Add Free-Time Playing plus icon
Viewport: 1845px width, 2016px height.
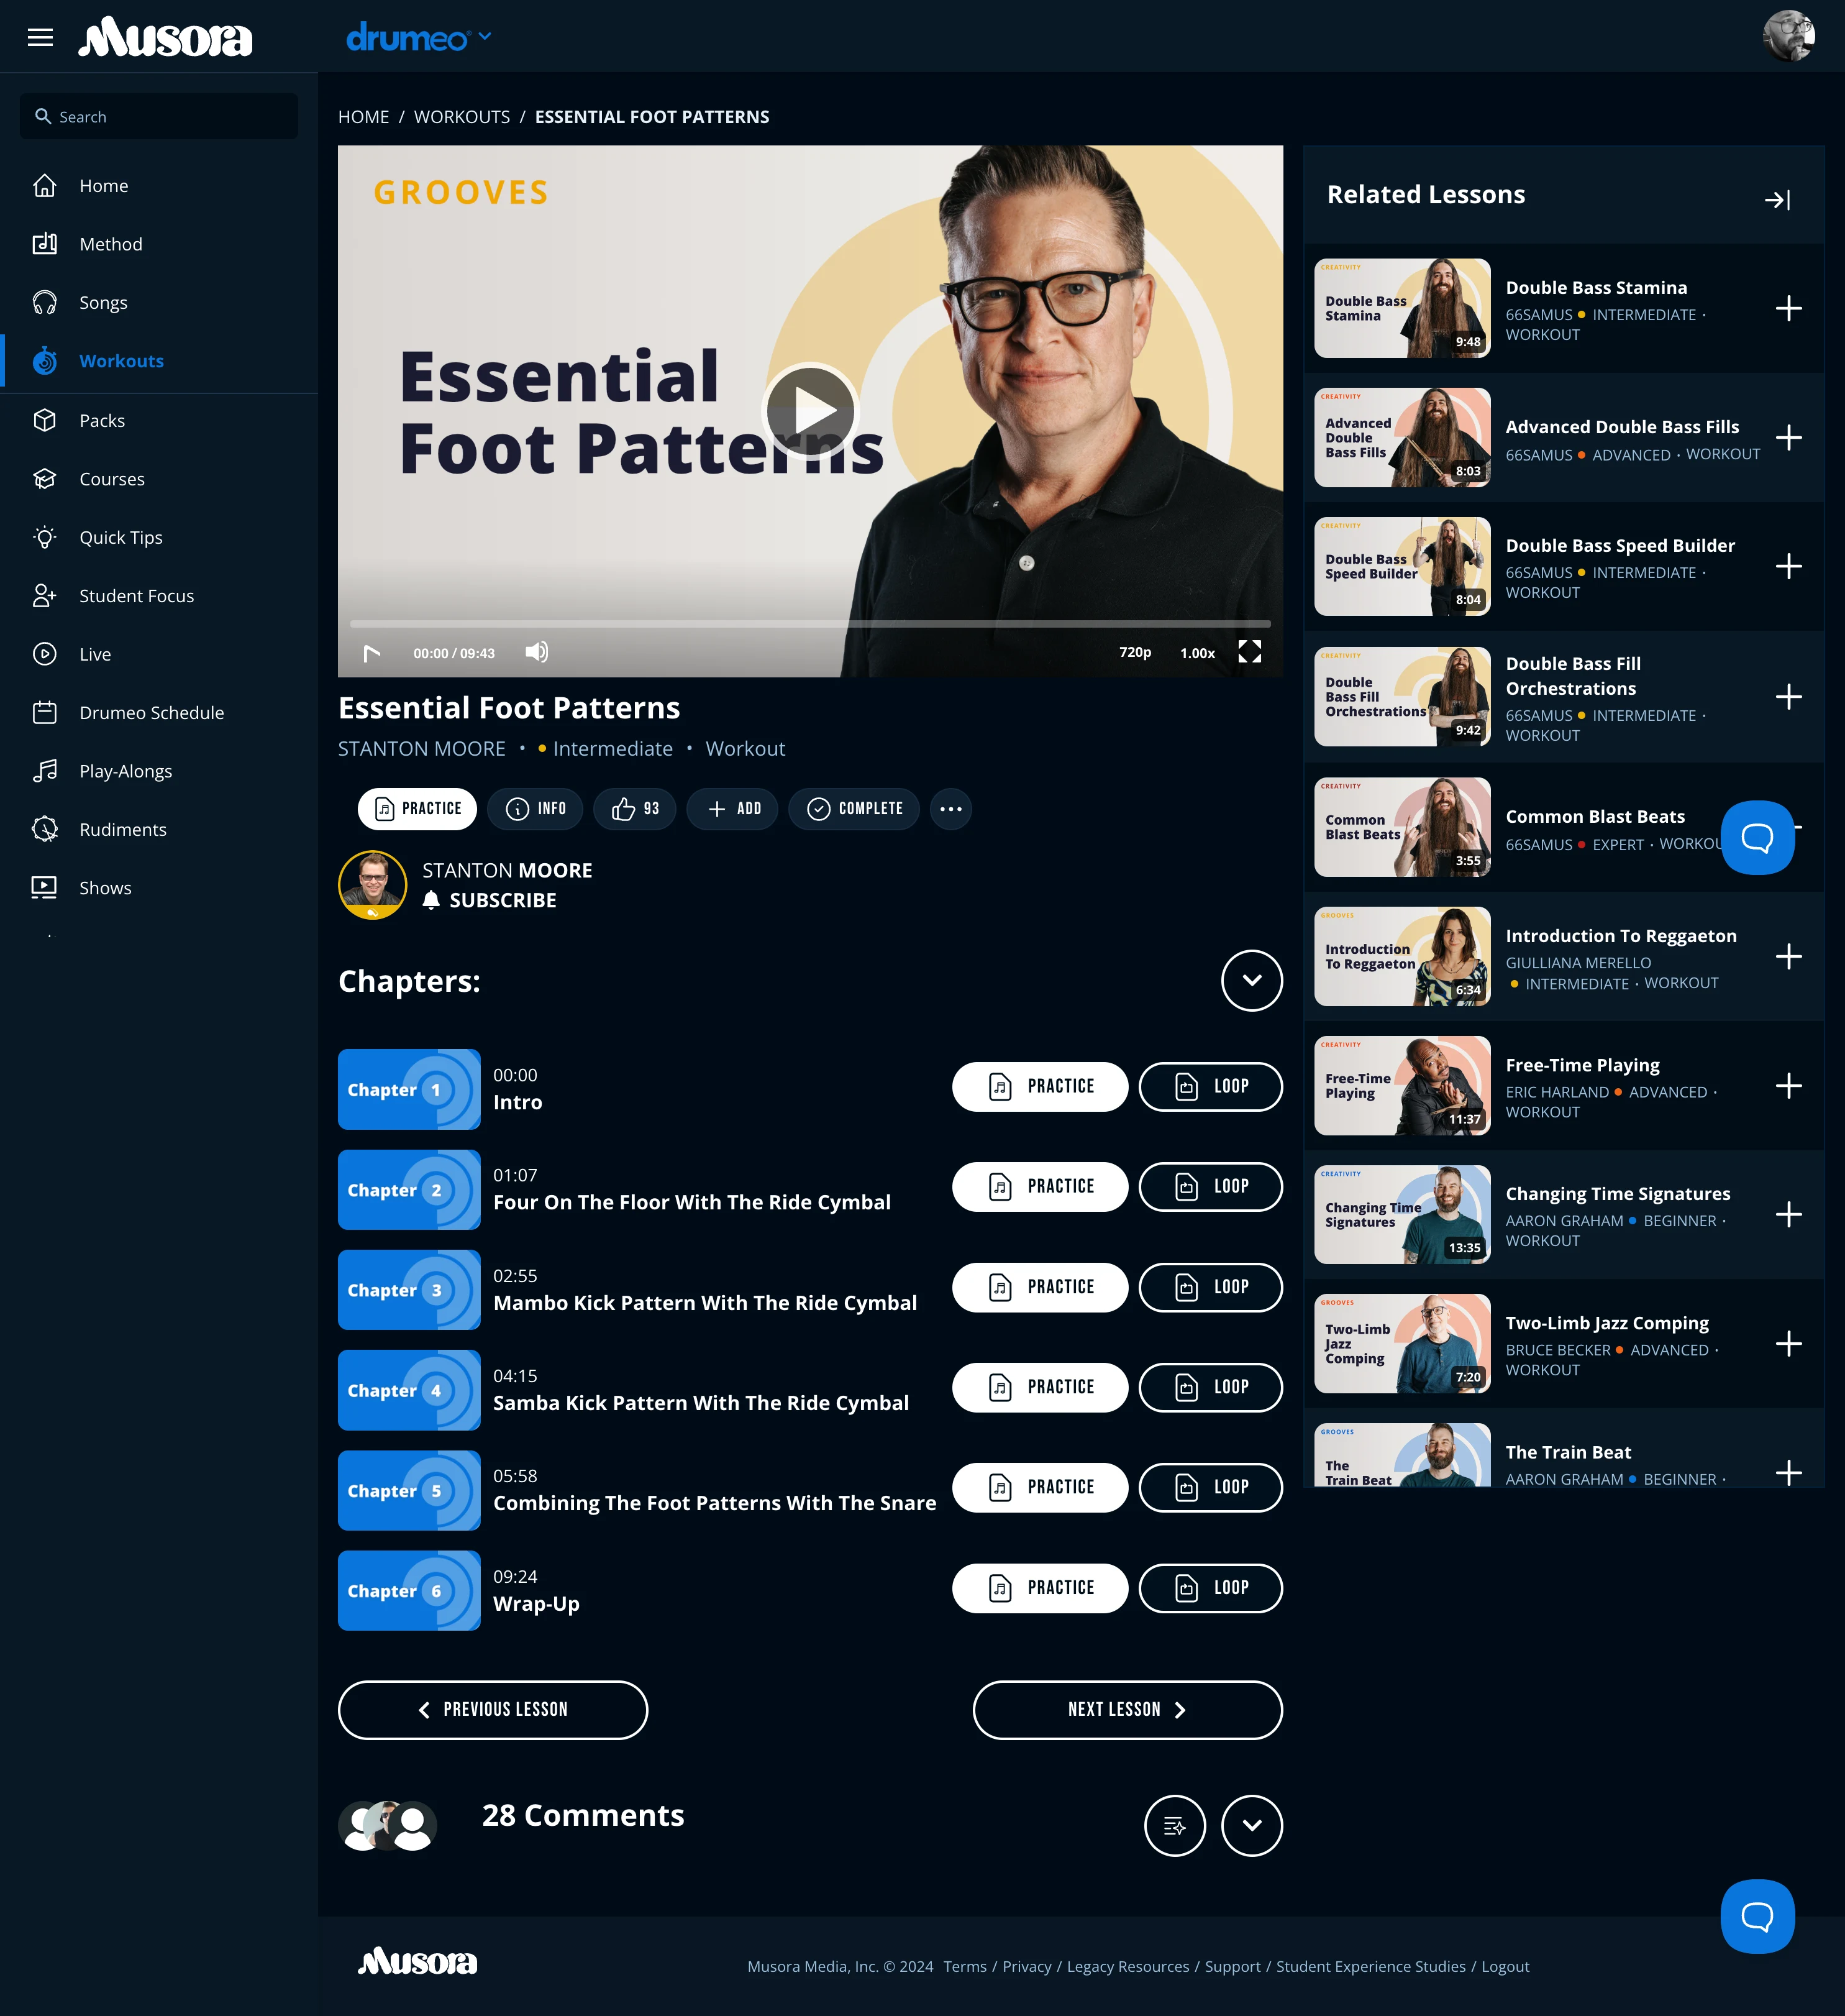pyautogui.click(x=1788, y=1085)
